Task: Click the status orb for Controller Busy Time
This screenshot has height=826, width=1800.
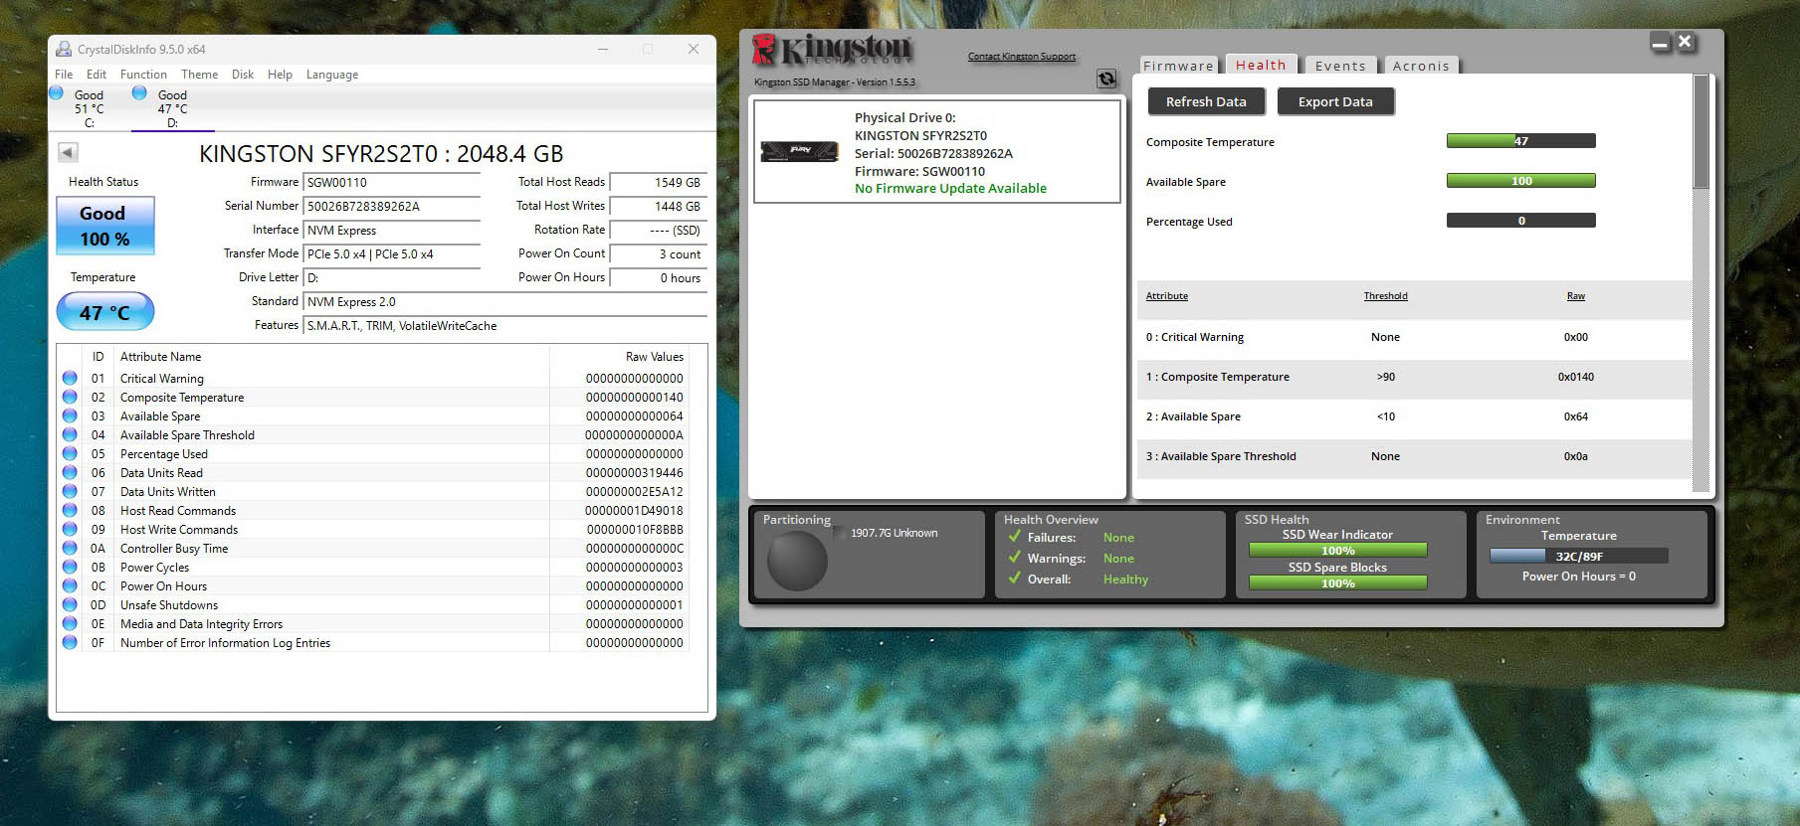Action: tap(70, 548)
